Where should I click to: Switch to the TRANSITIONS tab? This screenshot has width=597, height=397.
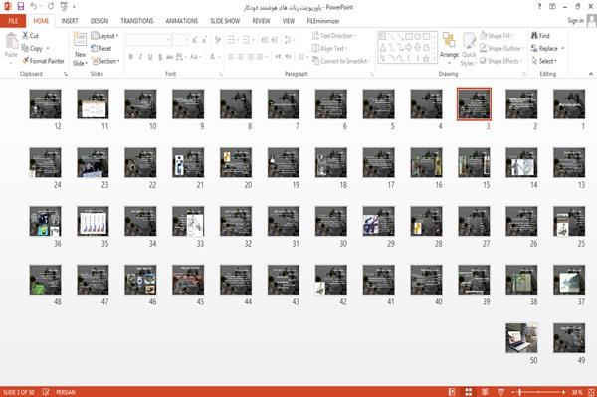click(x=137, y=21)
